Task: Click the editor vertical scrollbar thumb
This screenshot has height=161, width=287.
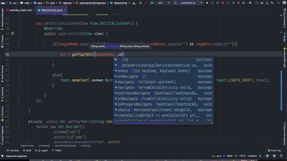Action: pyautogui.click(x=281, y=90)
